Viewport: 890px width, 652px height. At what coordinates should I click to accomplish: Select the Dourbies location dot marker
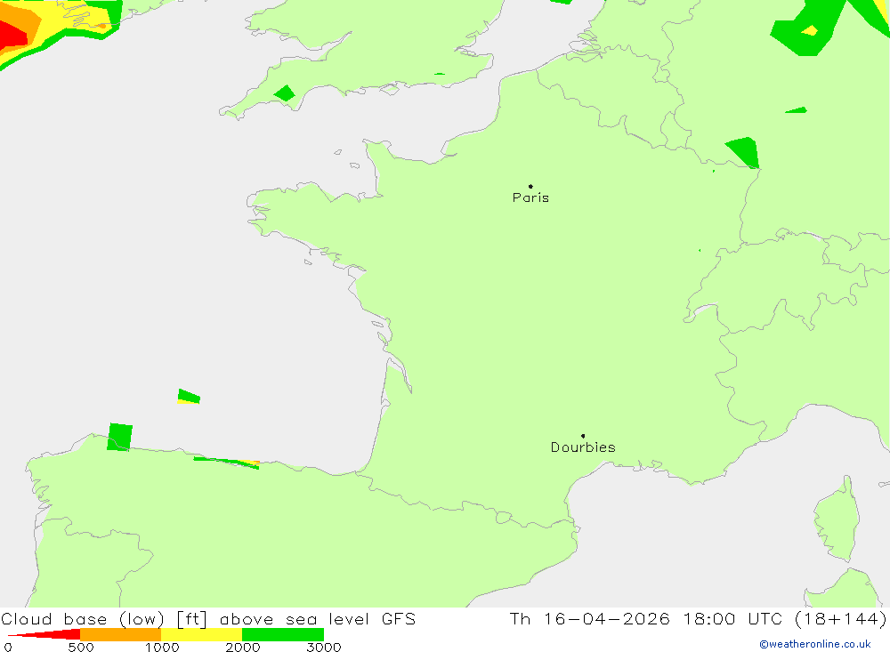pyautogui.click(x=583, y=436)
